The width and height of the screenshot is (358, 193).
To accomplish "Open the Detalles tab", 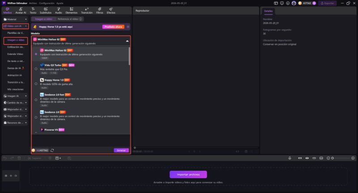I will 268,11.
